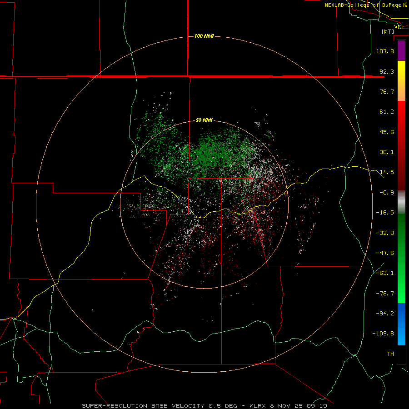Image resolution: width=409 pixels, height=409 pixels.
Task: Click the purple segment of the velocity color bar
Action: click(401, 51)
